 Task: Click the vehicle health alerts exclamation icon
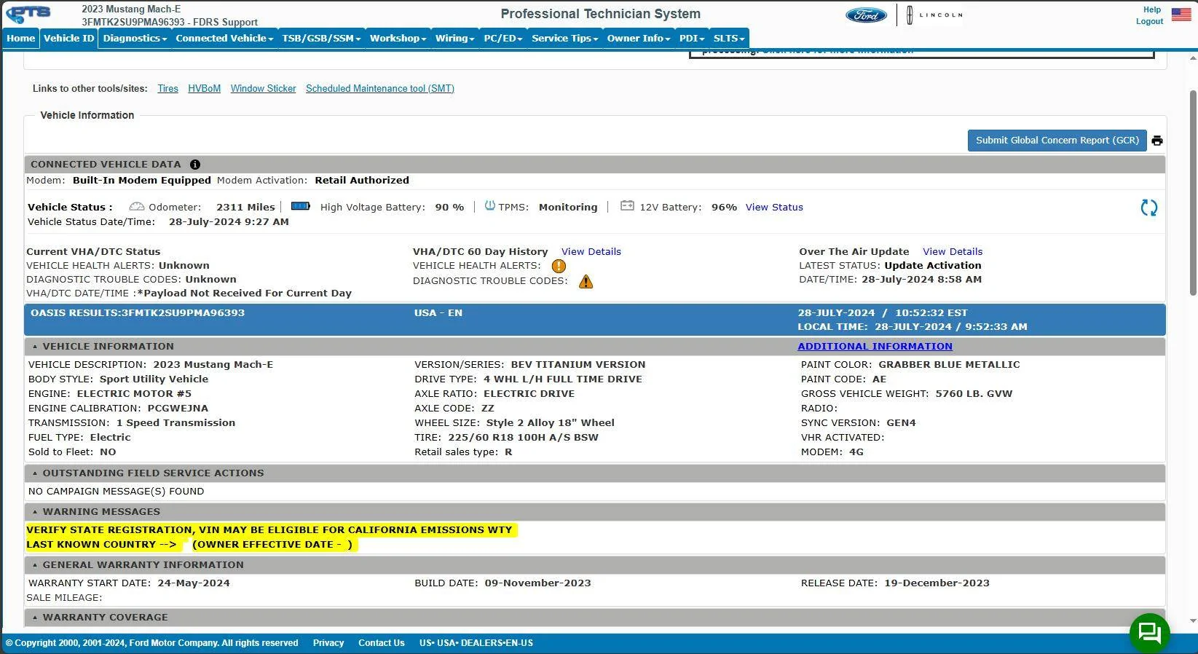click(x=559, y=266)
